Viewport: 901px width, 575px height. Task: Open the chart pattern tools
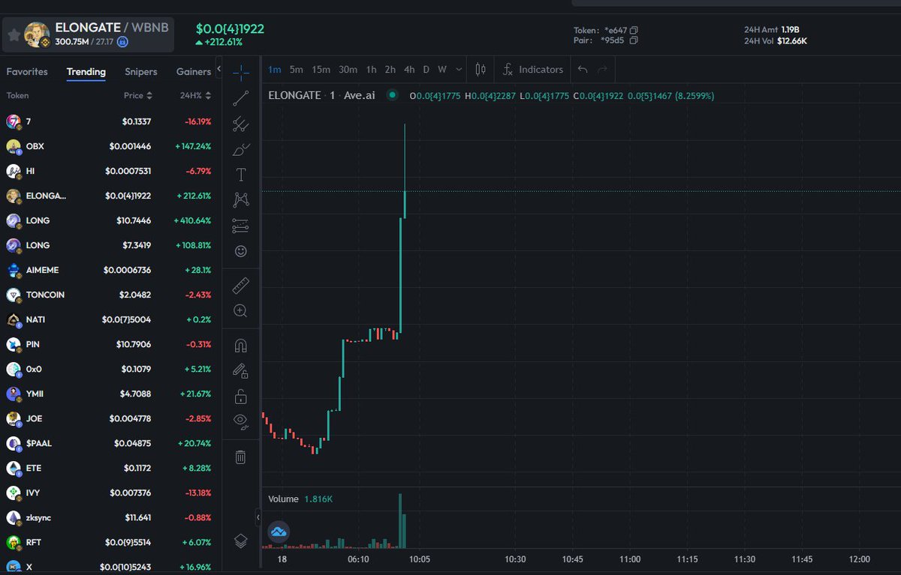tap(241, 199)
